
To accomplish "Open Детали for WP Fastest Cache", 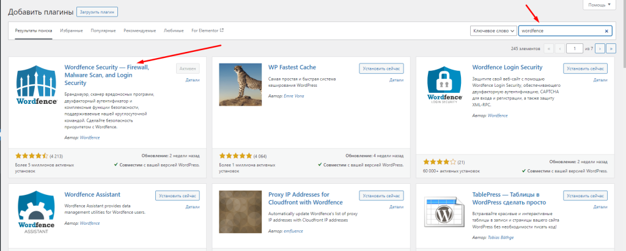I will click(396, 80).
